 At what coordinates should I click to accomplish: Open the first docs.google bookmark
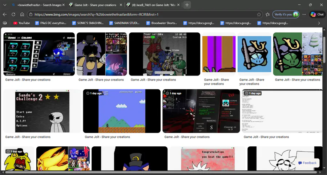tap(199, 23)
